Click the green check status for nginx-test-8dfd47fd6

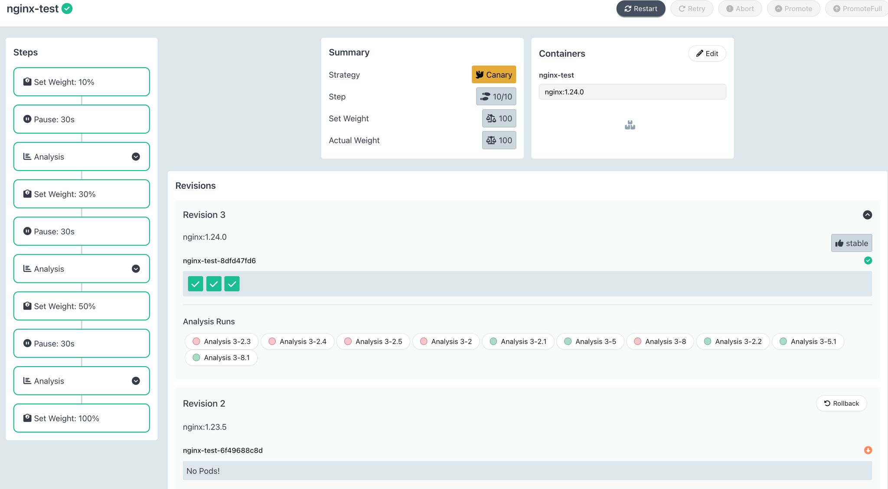868,260
